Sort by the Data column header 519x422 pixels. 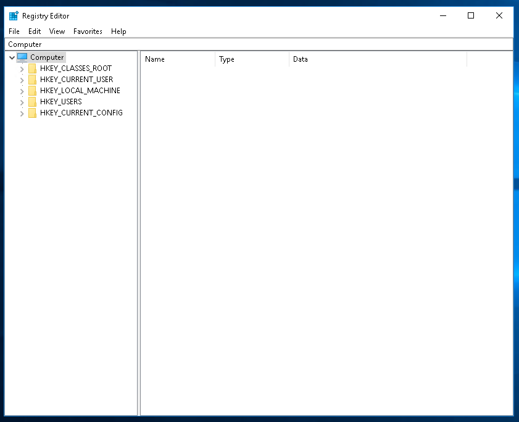coord(378,59)
